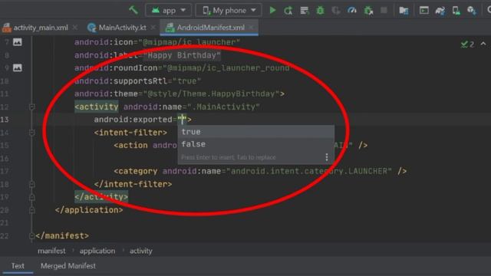Screen dimensions: 491x276
Task: Open the three-dot menu in completion popup
Action: [327, 157]
